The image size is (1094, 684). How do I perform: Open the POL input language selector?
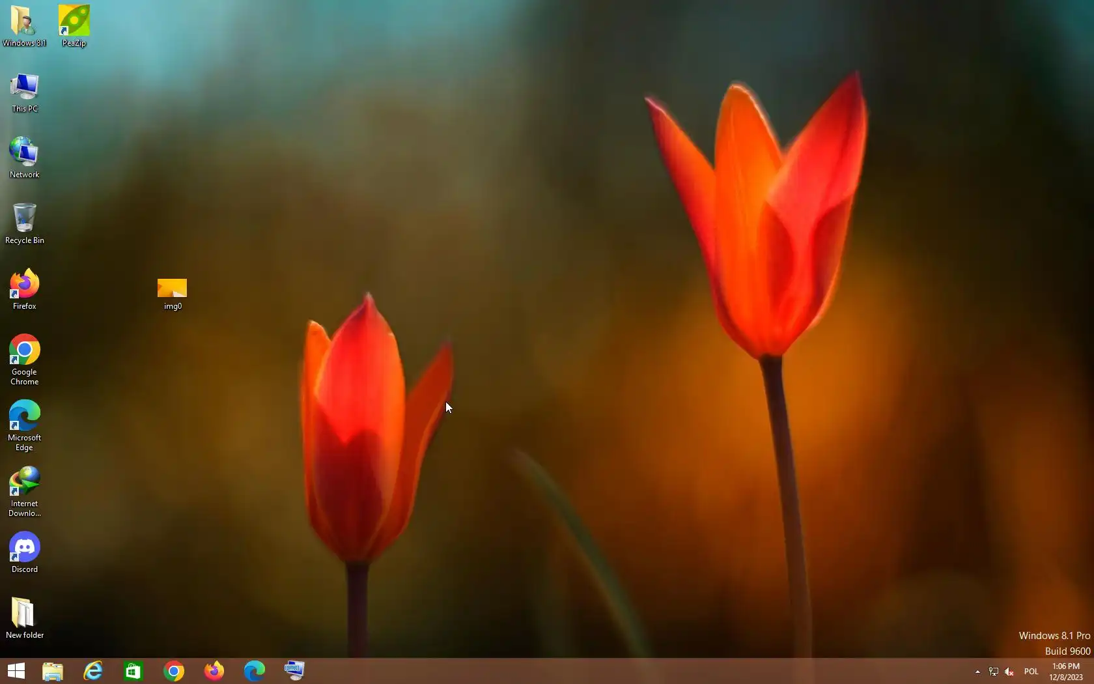point(1031,672)
